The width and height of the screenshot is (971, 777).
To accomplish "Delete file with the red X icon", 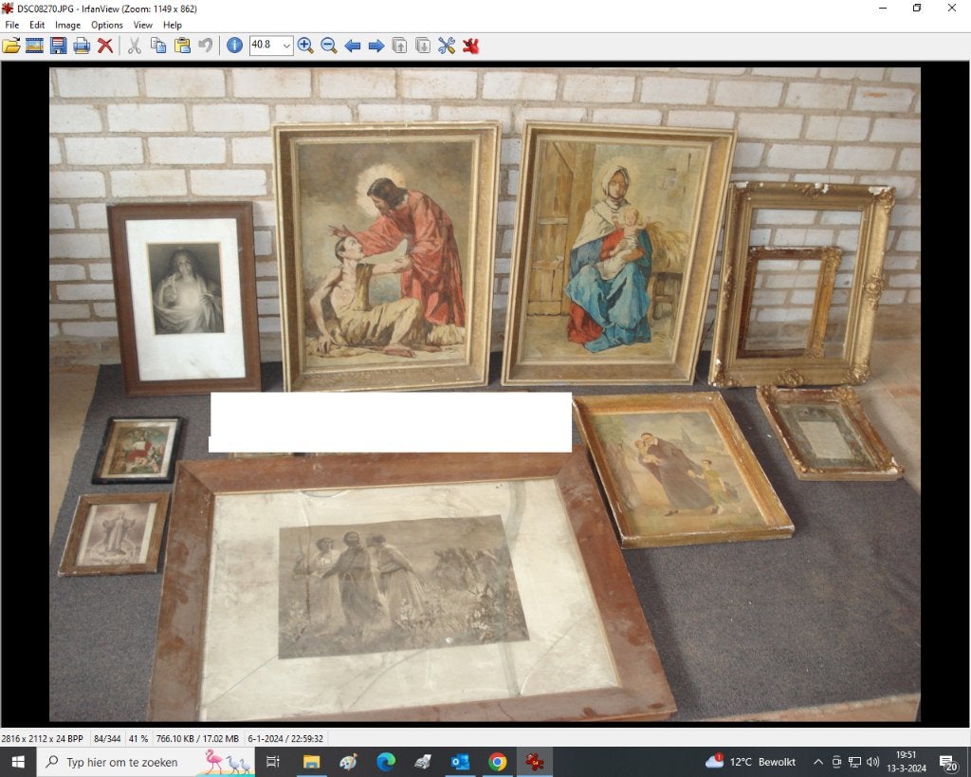I will [105, 46].
